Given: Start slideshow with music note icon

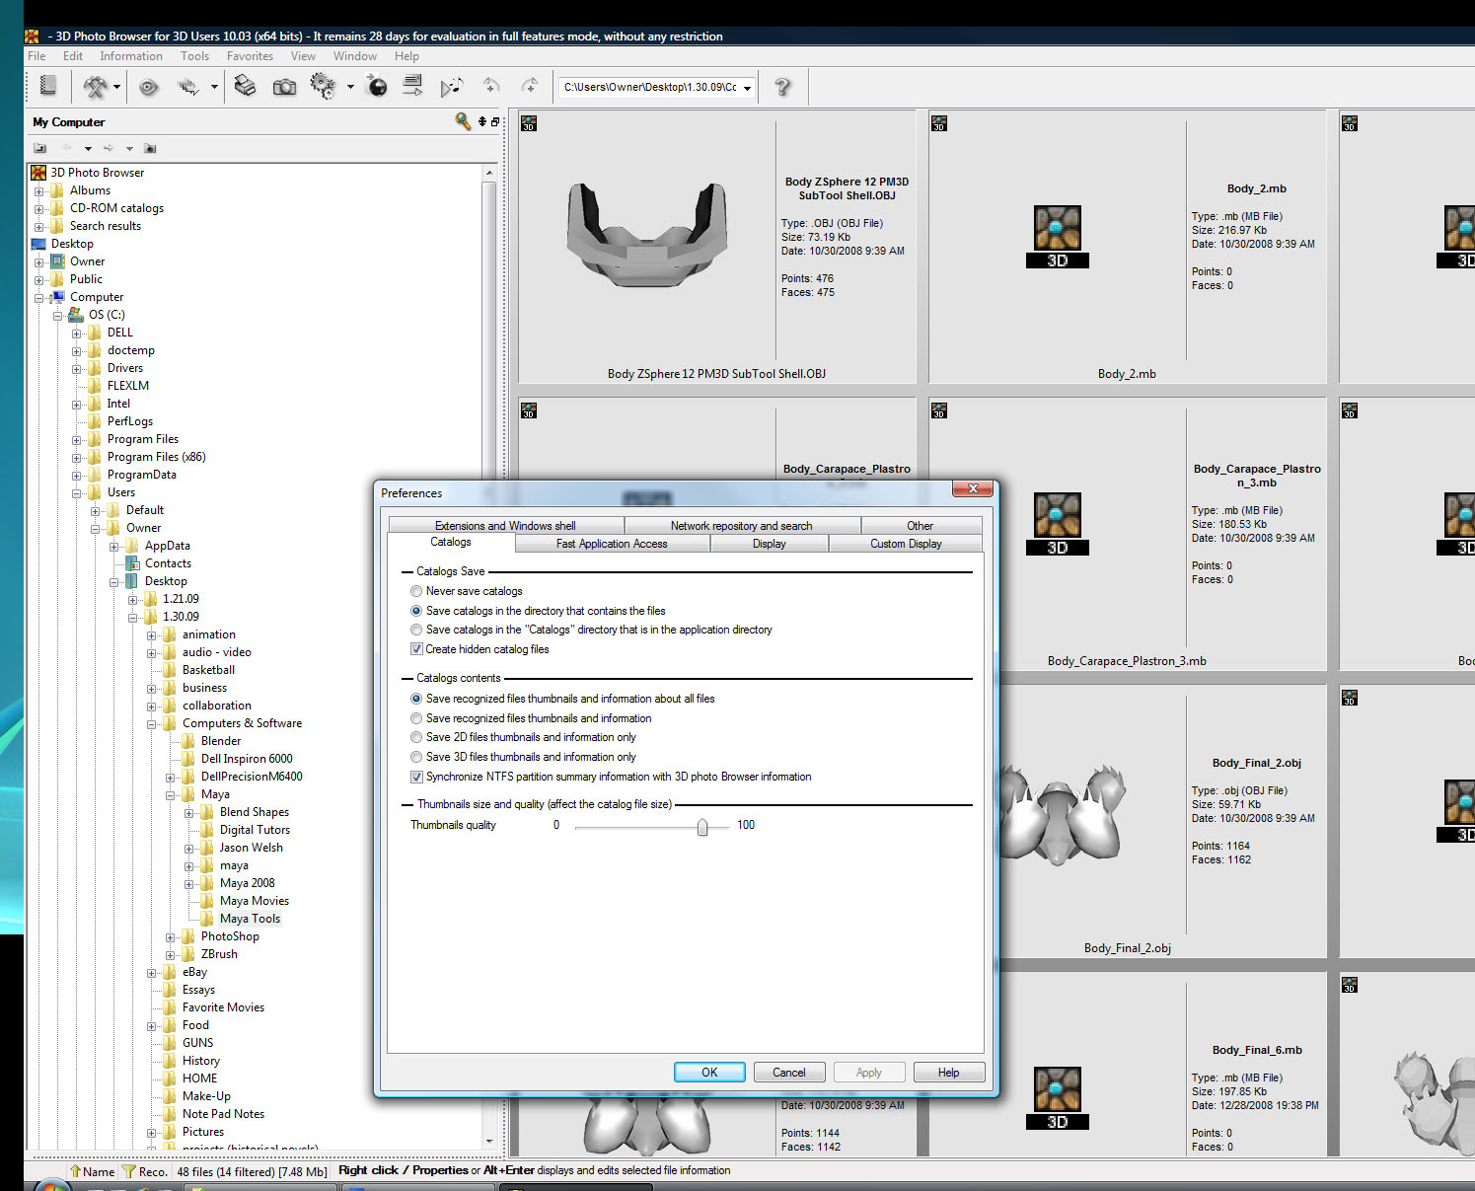Looking at the screenshot, I should tap(452, 87).
